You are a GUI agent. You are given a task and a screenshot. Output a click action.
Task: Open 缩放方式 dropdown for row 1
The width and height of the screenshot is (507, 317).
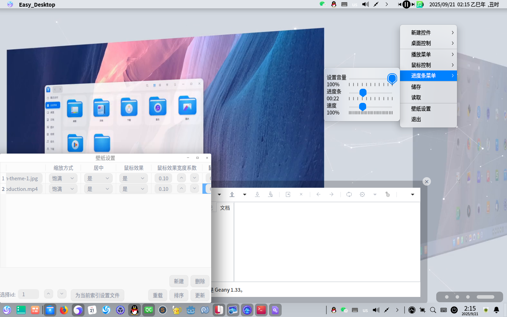pos(63,178)
